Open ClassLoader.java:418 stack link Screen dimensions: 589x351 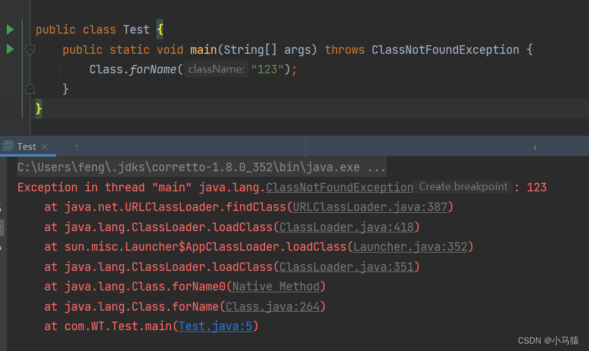point(346,227)
